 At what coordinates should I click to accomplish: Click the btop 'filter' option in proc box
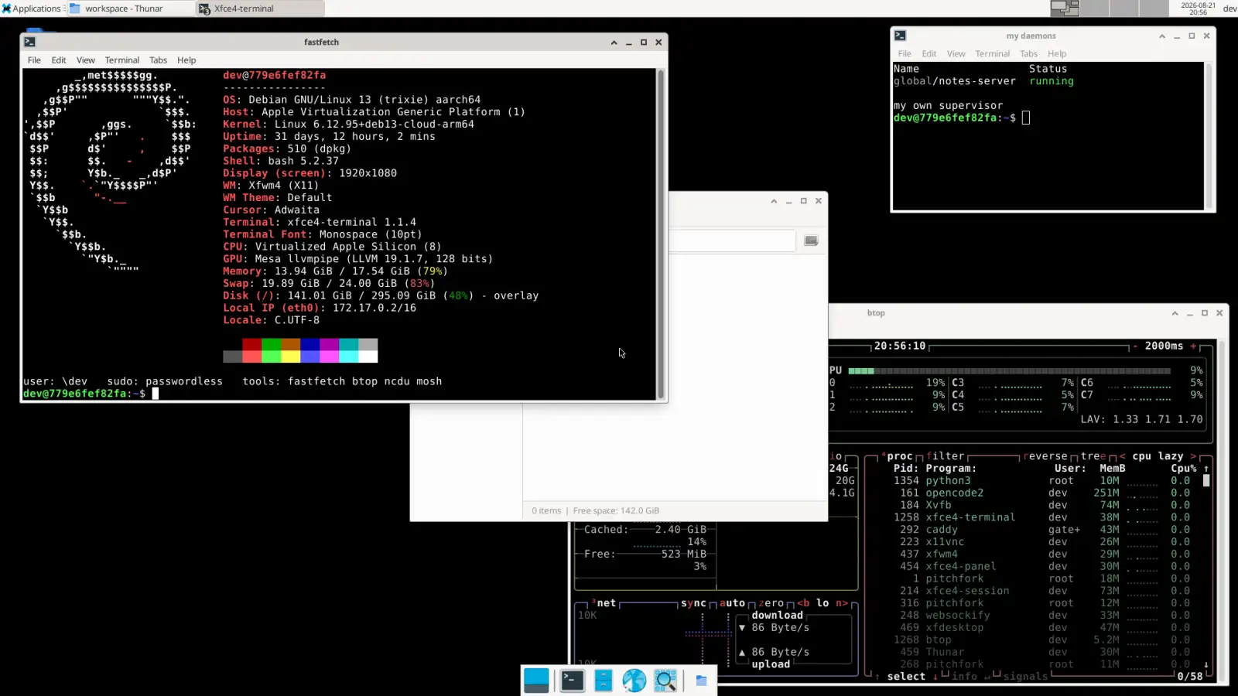coord(946,456)
